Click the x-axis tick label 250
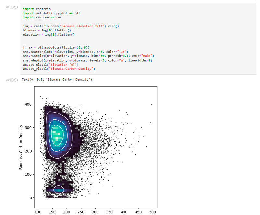Viewport: 260px width, 215px height. tap(81, 212)
